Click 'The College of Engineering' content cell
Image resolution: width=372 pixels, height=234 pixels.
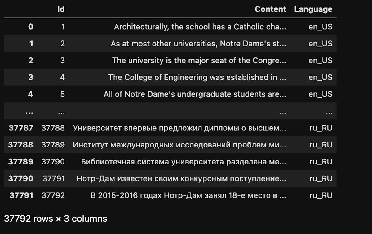[197, 77]
